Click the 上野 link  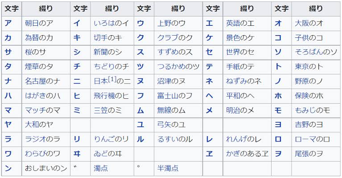point(164,23)
